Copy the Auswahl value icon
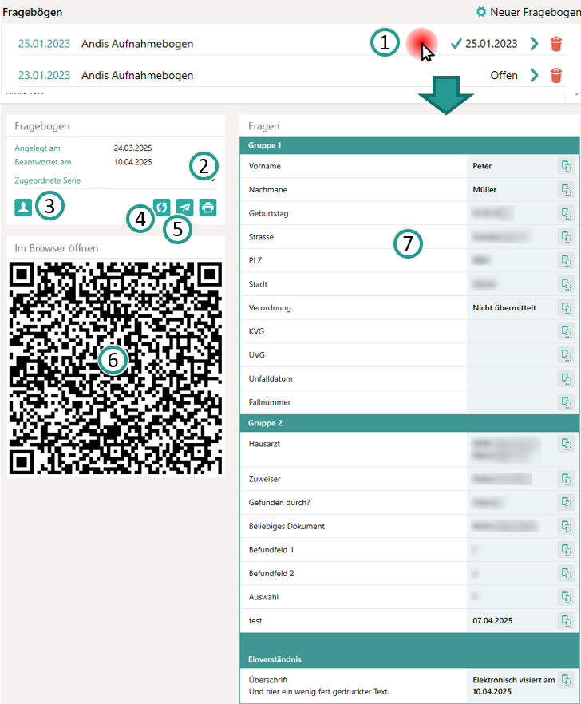Viewport: 581px width, 704px height. click(x=566, y=597)
